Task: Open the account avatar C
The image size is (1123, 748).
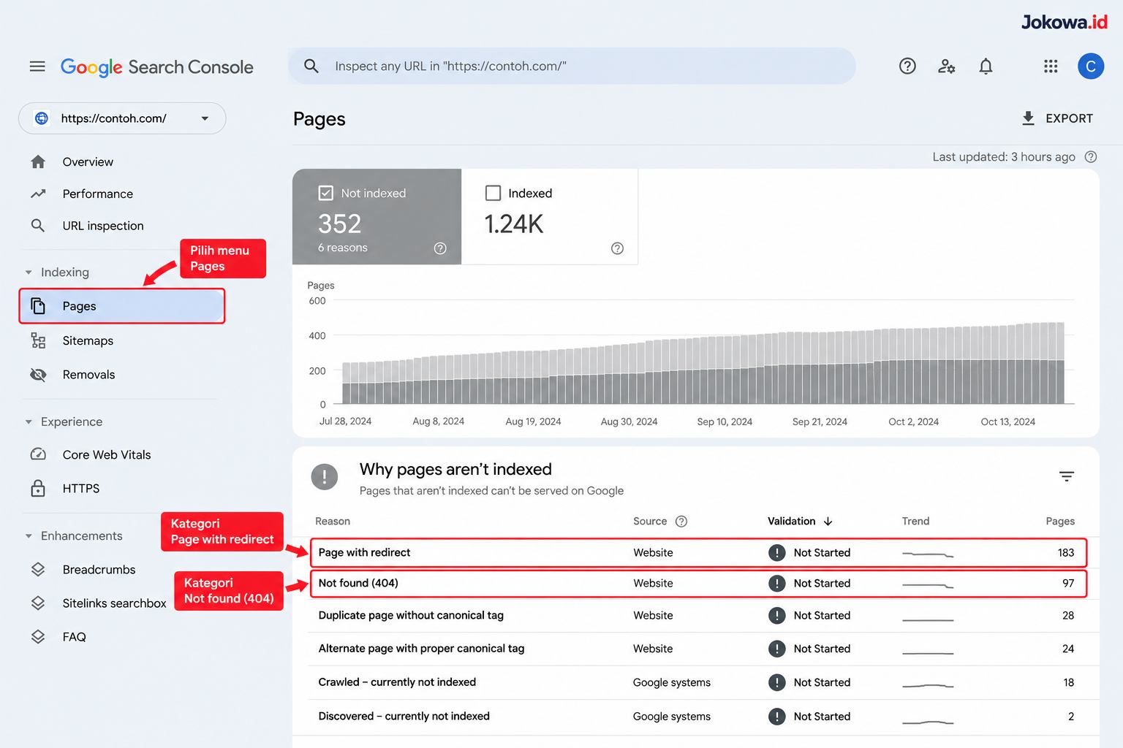Action: click(x=1090, y=66)
